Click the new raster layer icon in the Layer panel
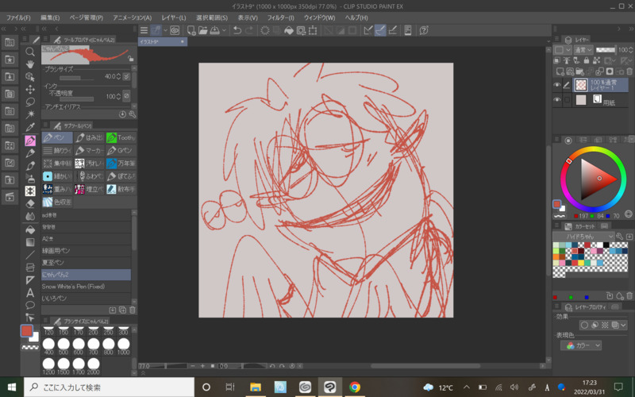This screenshot has height=397, width=635. point(560,71)
